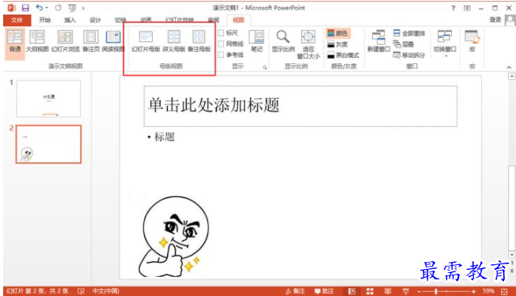The image size is (516, 296).
Task: Start slideshow from status bar icon
Action: [406, 291]
